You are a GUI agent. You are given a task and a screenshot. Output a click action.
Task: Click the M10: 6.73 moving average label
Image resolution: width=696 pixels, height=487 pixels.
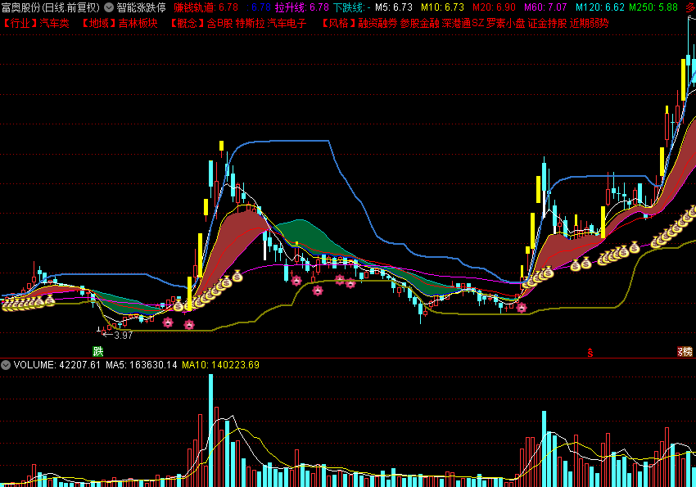(442, 7)
